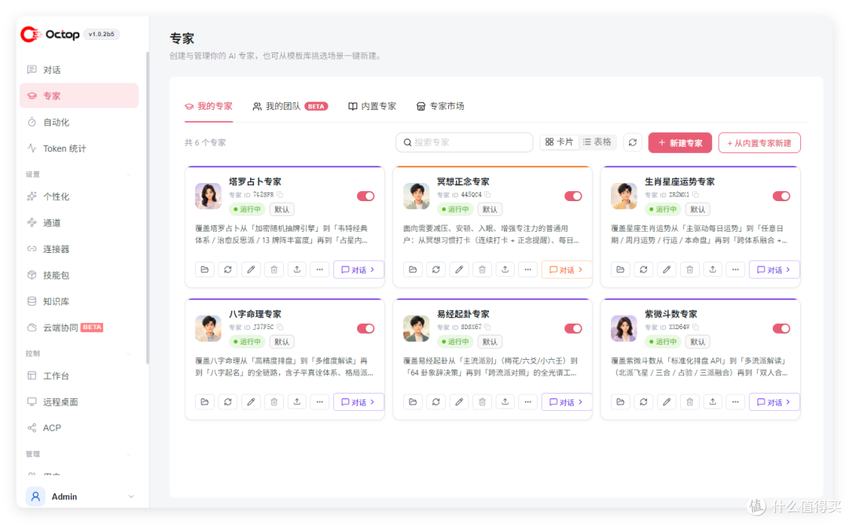
Task: Click trash icon on 八字命理专家 card
Action: coord(274,401)
